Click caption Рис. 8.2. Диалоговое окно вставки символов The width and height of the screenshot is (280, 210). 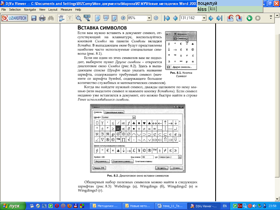pos(138,176)
